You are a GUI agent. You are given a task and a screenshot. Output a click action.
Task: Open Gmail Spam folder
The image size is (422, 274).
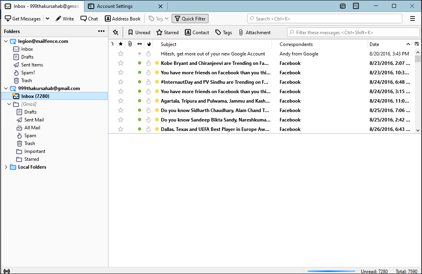(x=30, y=136)
